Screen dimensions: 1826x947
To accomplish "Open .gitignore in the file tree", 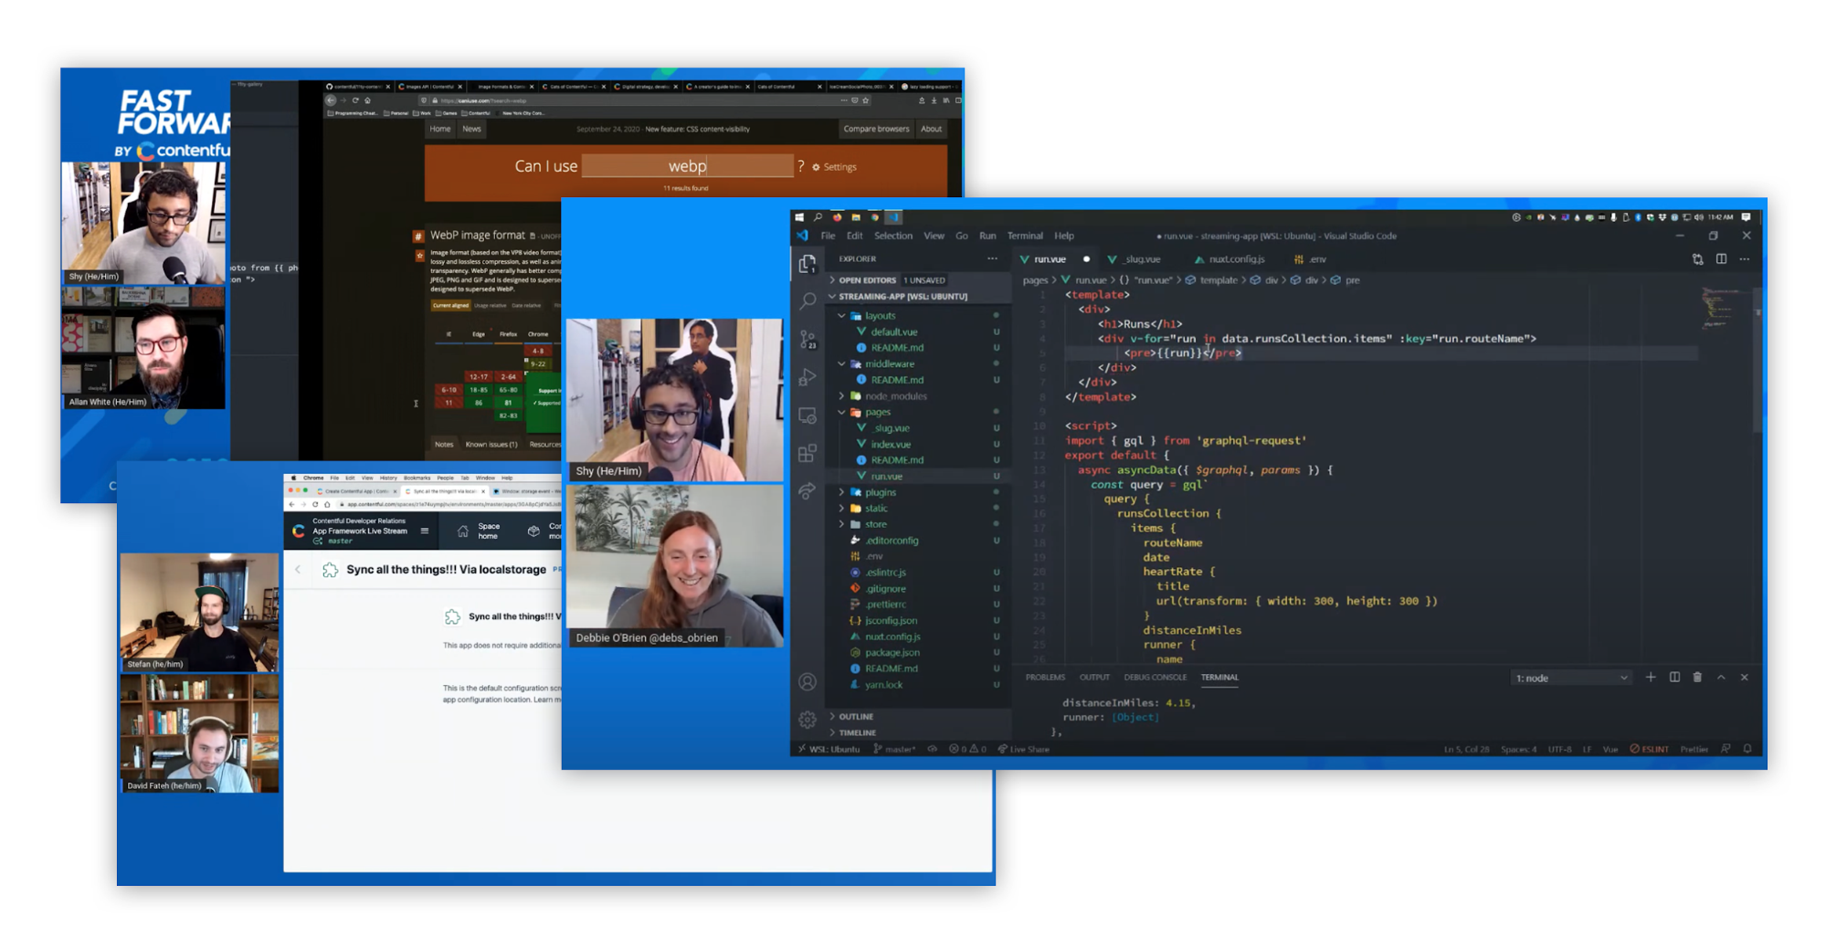I will point(916,589).
